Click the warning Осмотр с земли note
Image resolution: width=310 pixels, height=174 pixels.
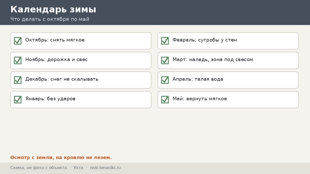(x=61, y=158)
